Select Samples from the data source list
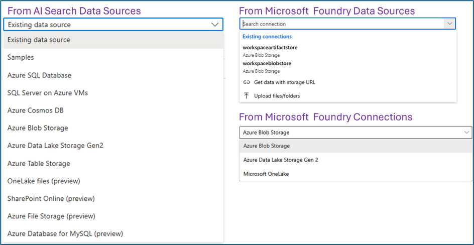The width and height of the screenshot is (474, 245). tap(113, 57)
